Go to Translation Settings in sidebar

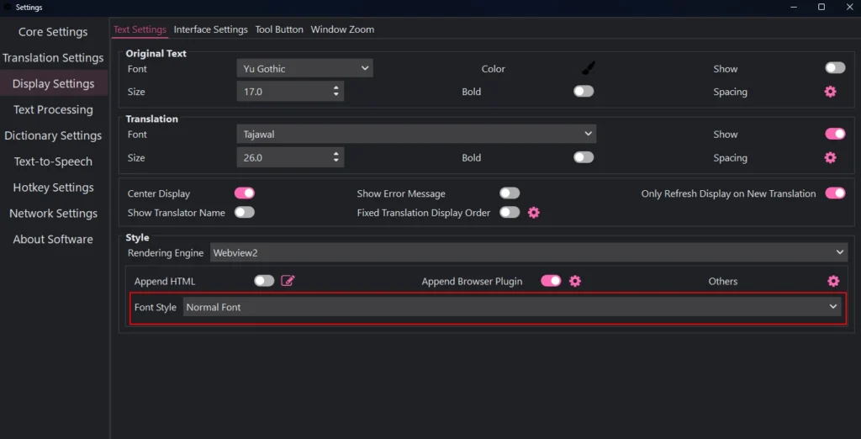(x=53, y=58)
